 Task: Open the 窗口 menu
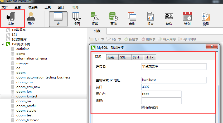(x=61, y=7)
